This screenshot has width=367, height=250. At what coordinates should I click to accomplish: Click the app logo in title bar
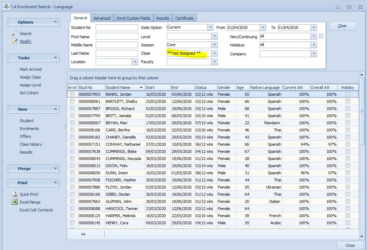pyautogui.click(x=6, y=6)
